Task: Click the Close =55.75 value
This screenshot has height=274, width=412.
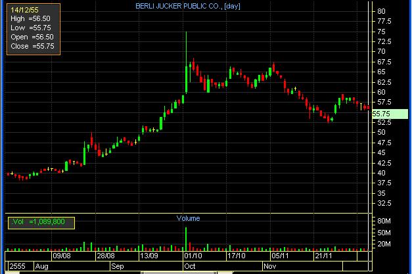Action: point(33,46)
